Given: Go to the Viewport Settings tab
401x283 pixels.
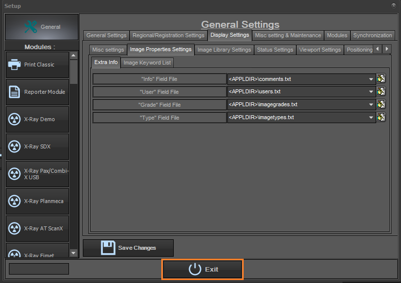Looking at the screenshot, I should [x=320, y=50].
